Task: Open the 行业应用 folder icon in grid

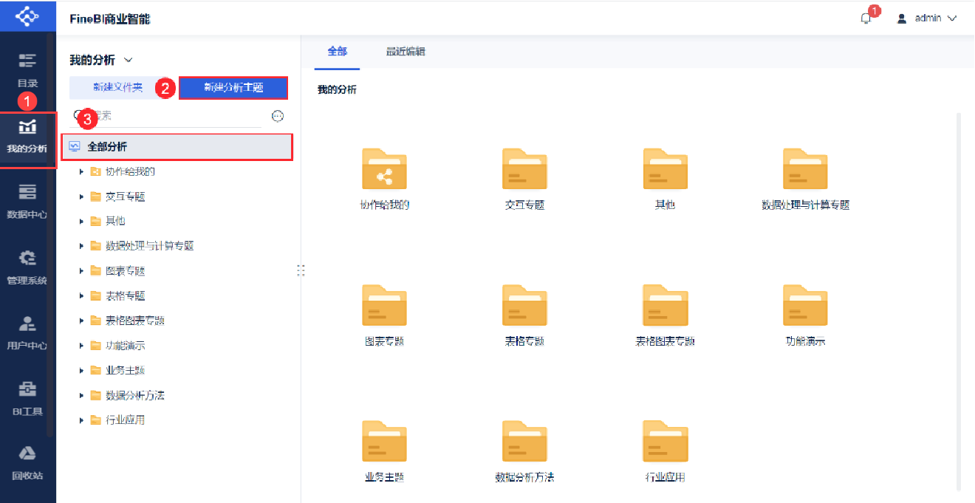Action: [x=666, y=442]
